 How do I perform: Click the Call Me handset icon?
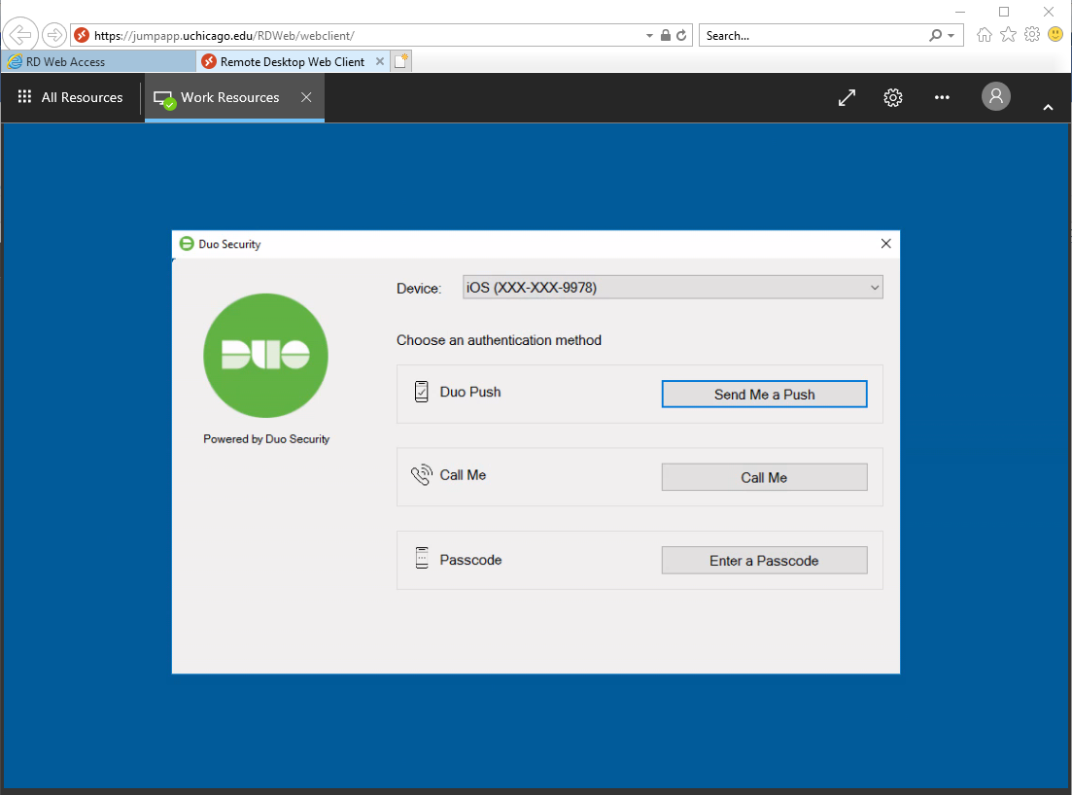coord(421,474)
